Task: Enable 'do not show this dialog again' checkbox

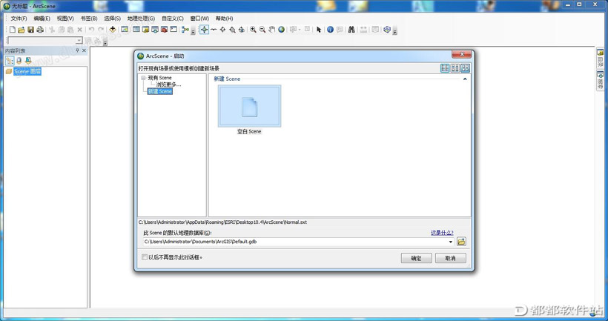Action: point(145,257)
